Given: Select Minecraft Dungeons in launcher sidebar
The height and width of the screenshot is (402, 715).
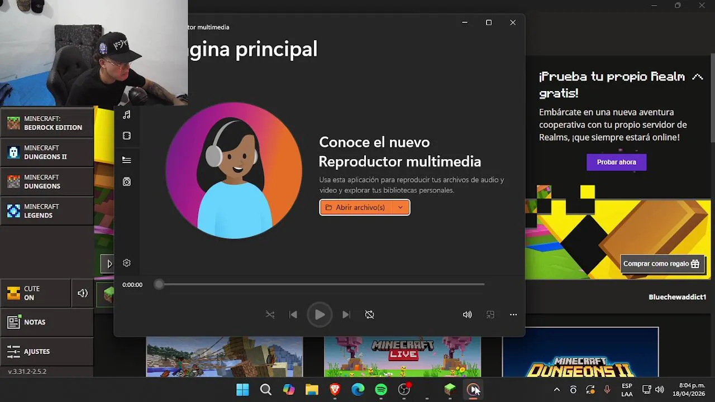Looking at the screenshot, I should coord(47,181).
